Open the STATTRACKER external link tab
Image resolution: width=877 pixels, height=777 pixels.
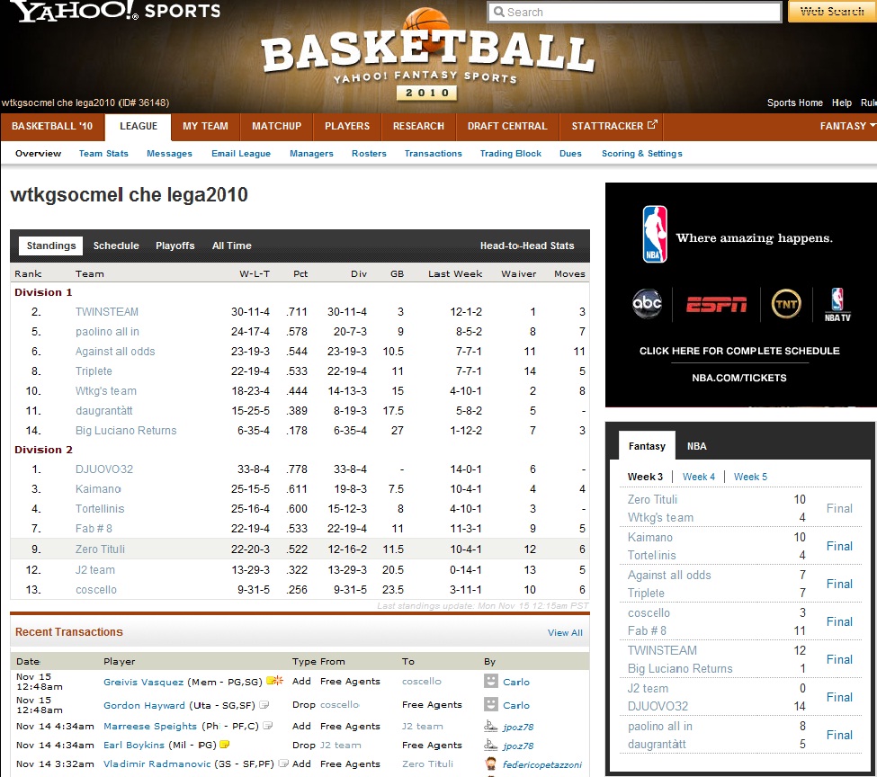[x=614, y=127]
